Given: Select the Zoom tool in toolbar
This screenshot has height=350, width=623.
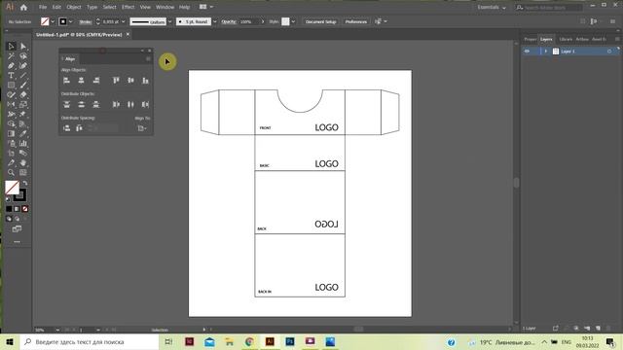Looking at the screenshot, I should coord(11,172).
